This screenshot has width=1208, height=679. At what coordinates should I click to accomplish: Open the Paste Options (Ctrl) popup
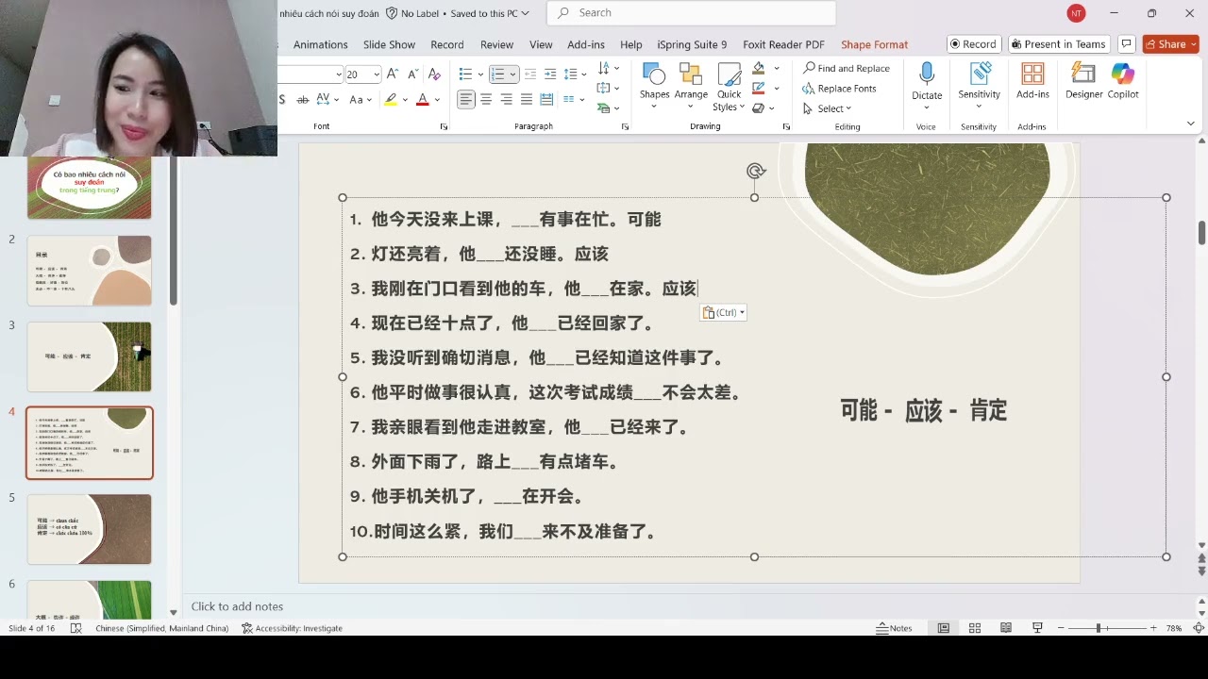coord(723,312)
